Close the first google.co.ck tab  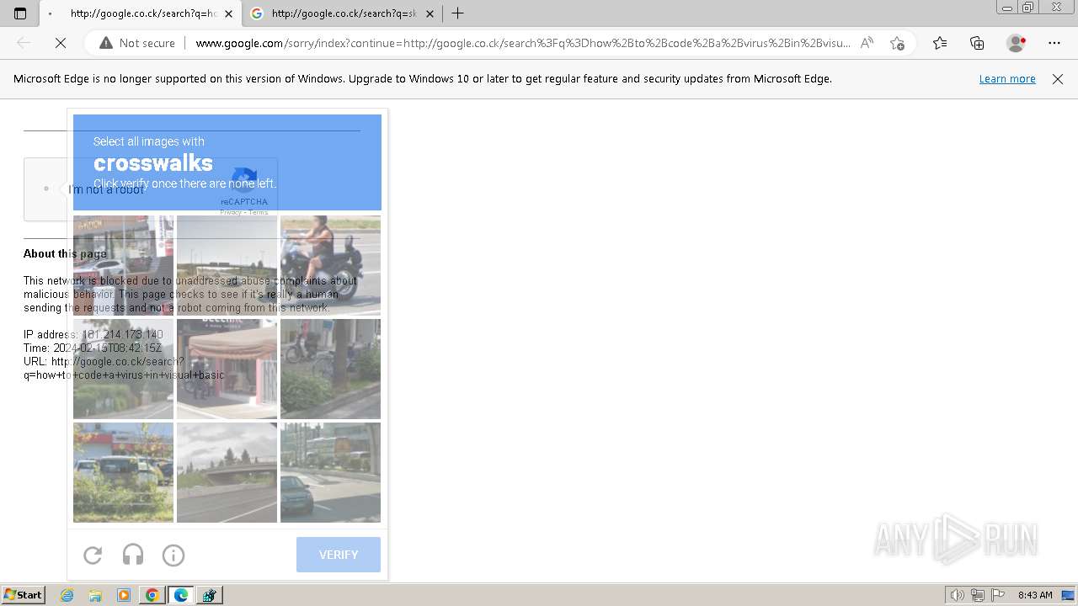[x=228, y=13]
